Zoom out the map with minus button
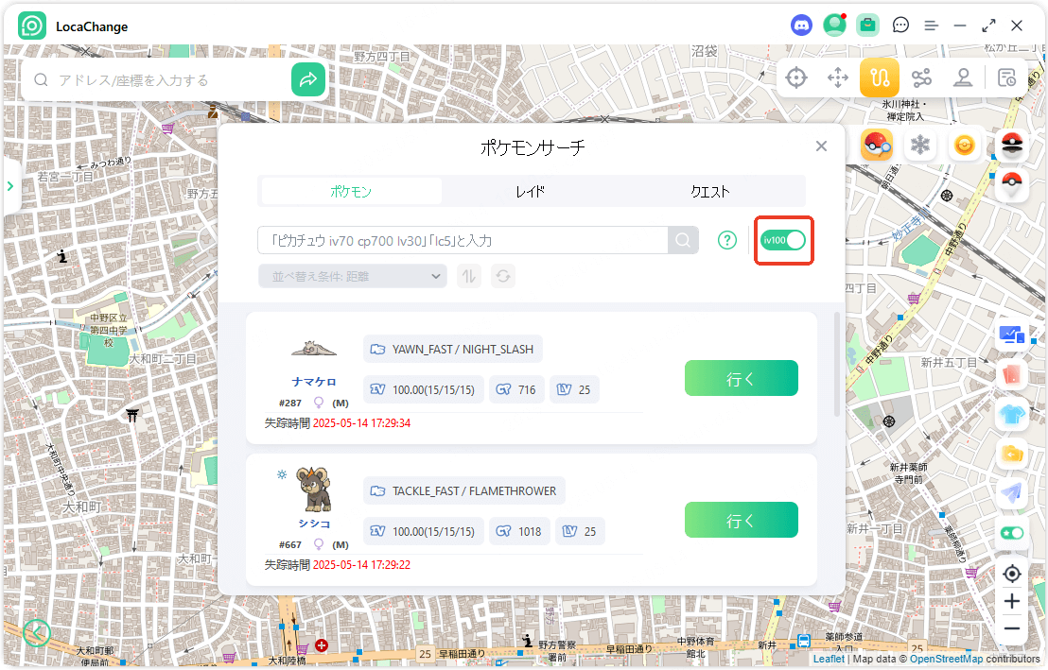 [x=1012, y=628]
